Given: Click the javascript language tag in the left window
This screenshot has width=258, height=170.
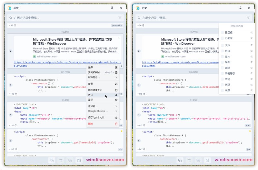Looking at the screenshot, I should tap(117, 26).
